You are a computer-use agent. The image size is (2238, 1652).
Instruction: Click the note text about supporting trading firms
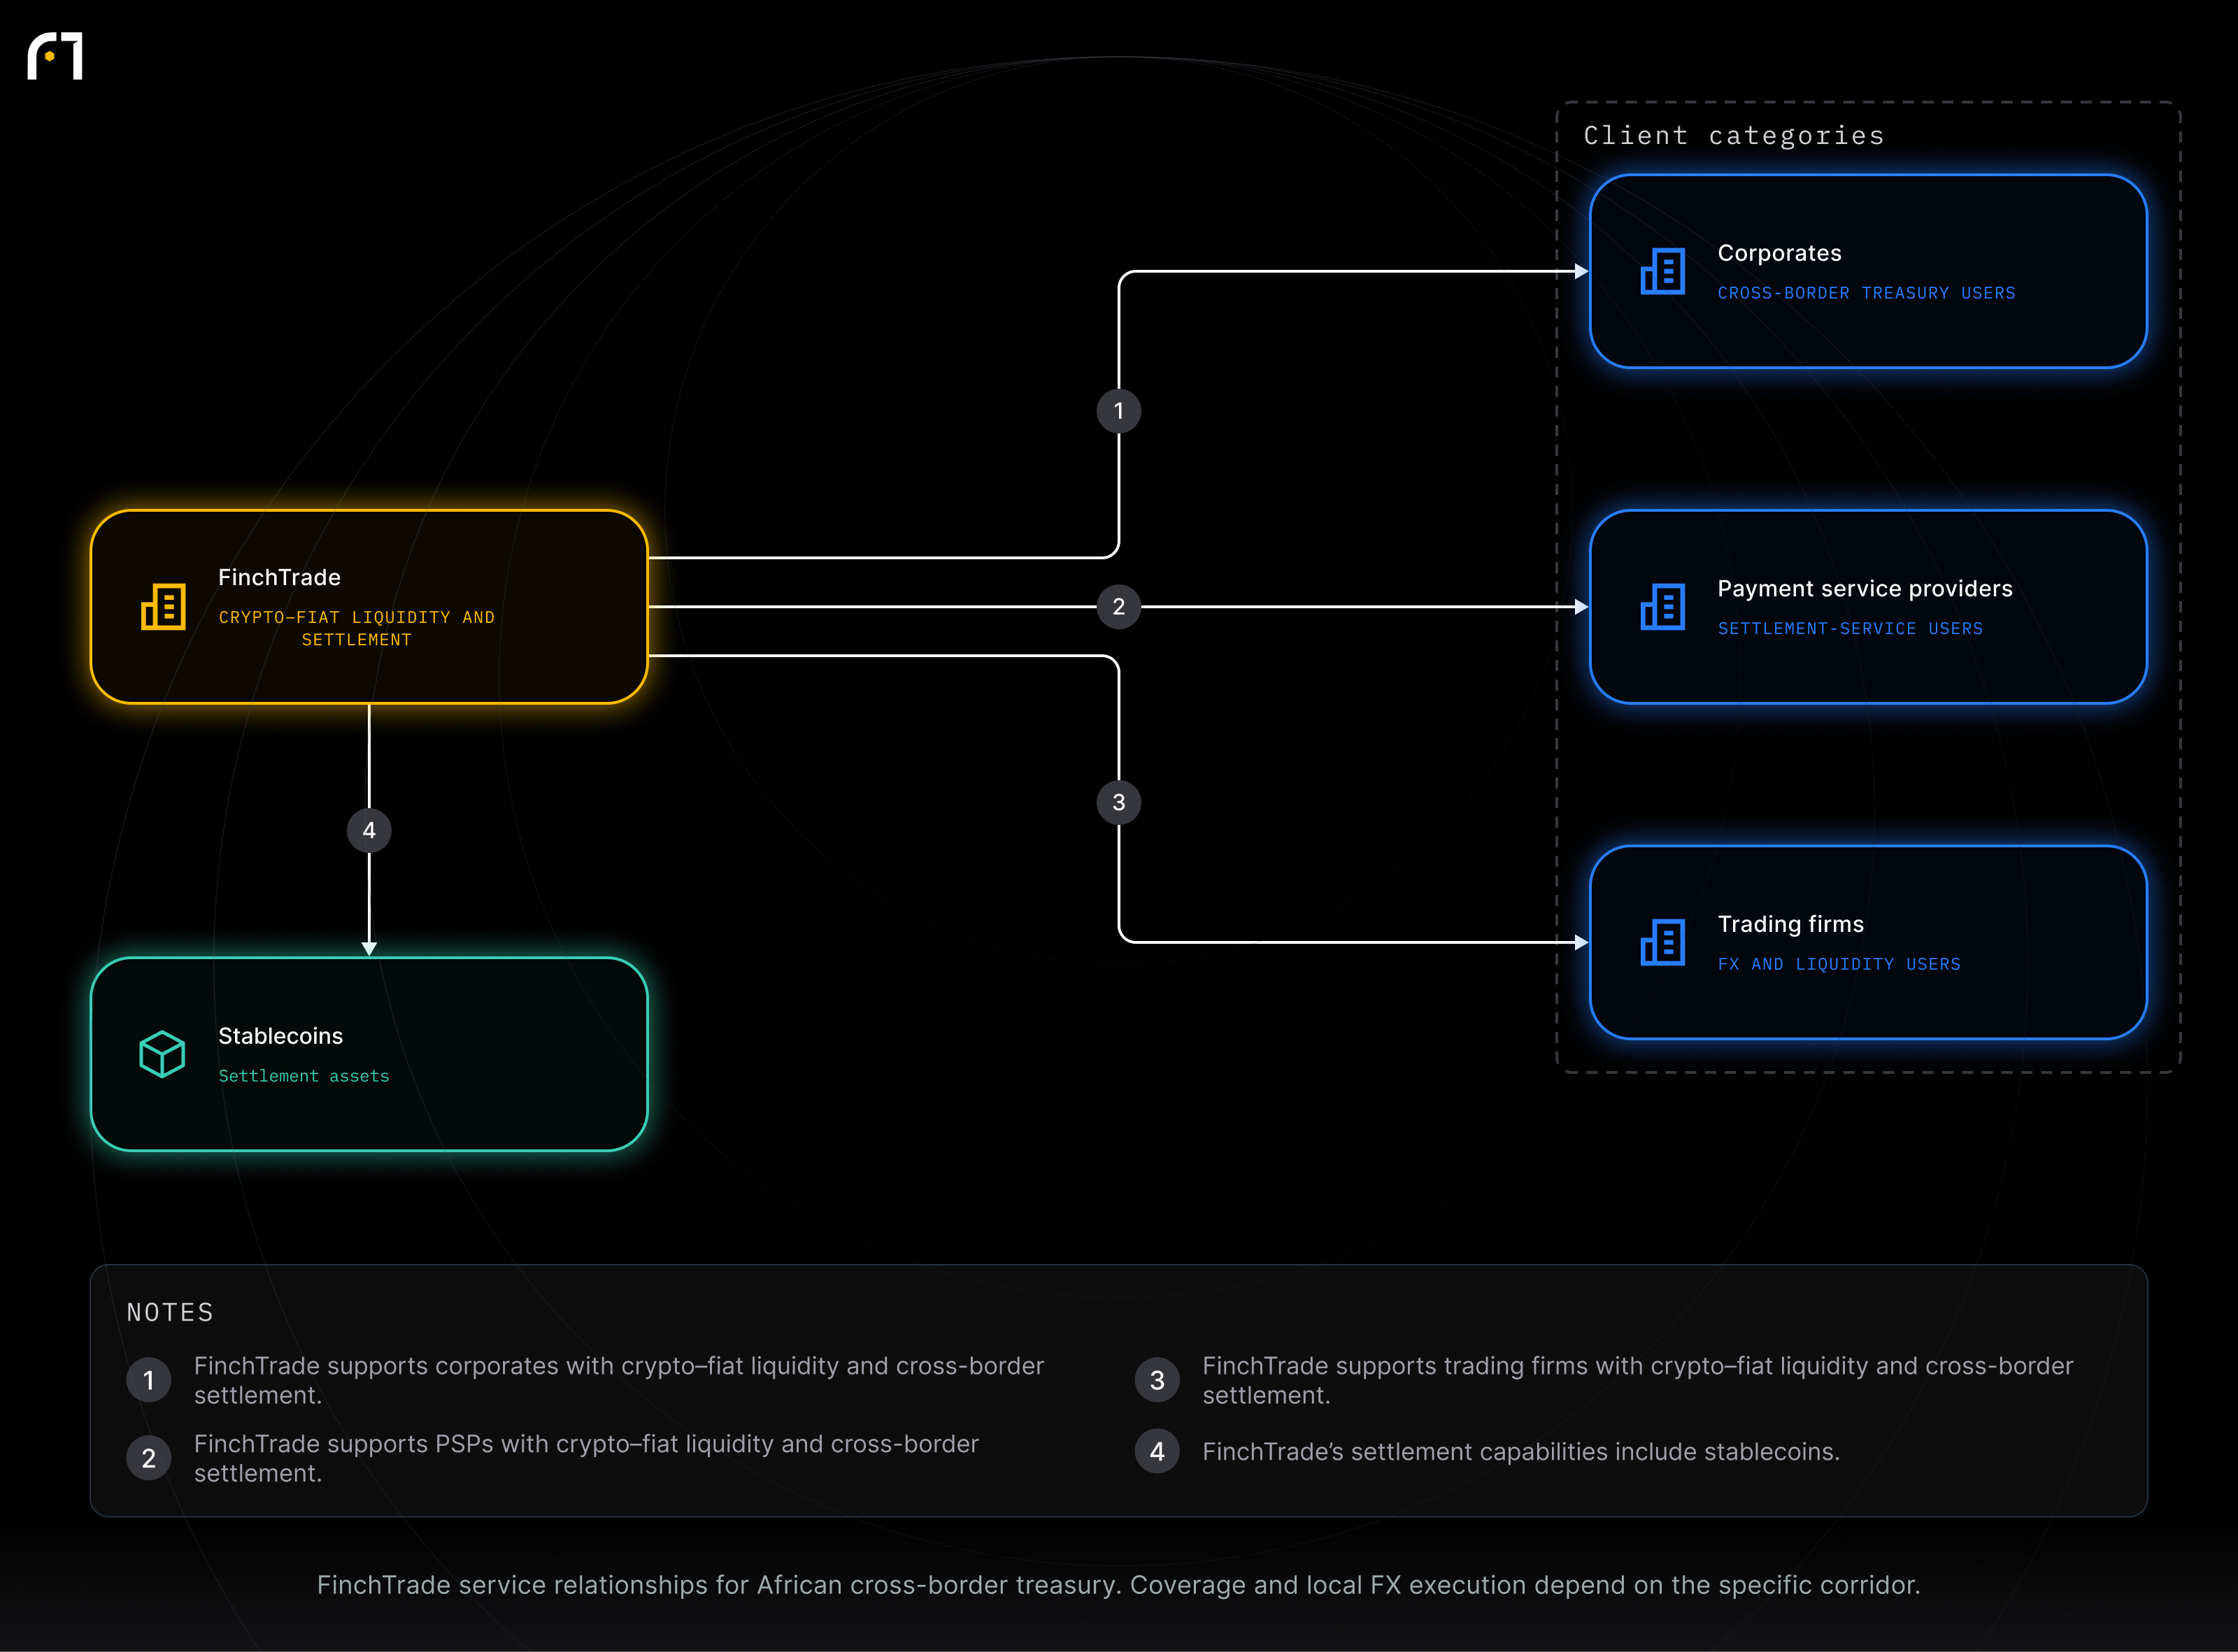[1638, 1380]
